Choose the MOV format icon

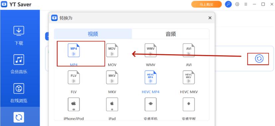(112, 51)
